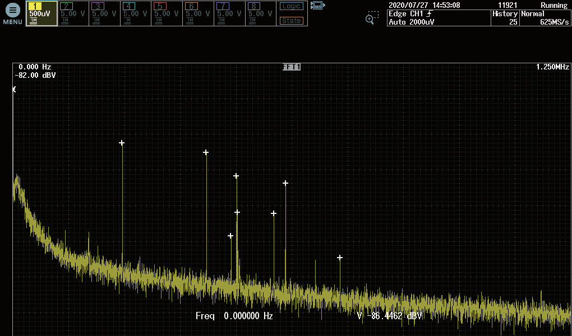Screen dimensions: 572x336
Task: Activate channel 5
Action: pos(167,13)
